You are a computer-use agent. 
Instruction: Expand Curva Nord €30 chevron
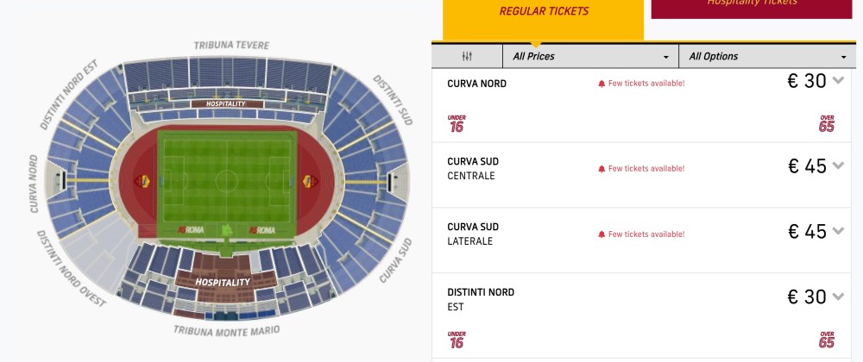(x=838, y=81)
